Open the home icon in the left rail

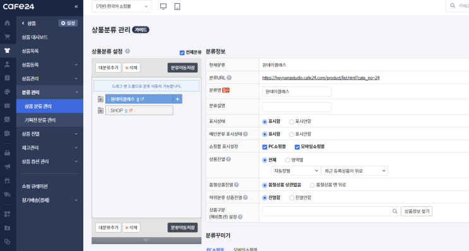point(7,23)
